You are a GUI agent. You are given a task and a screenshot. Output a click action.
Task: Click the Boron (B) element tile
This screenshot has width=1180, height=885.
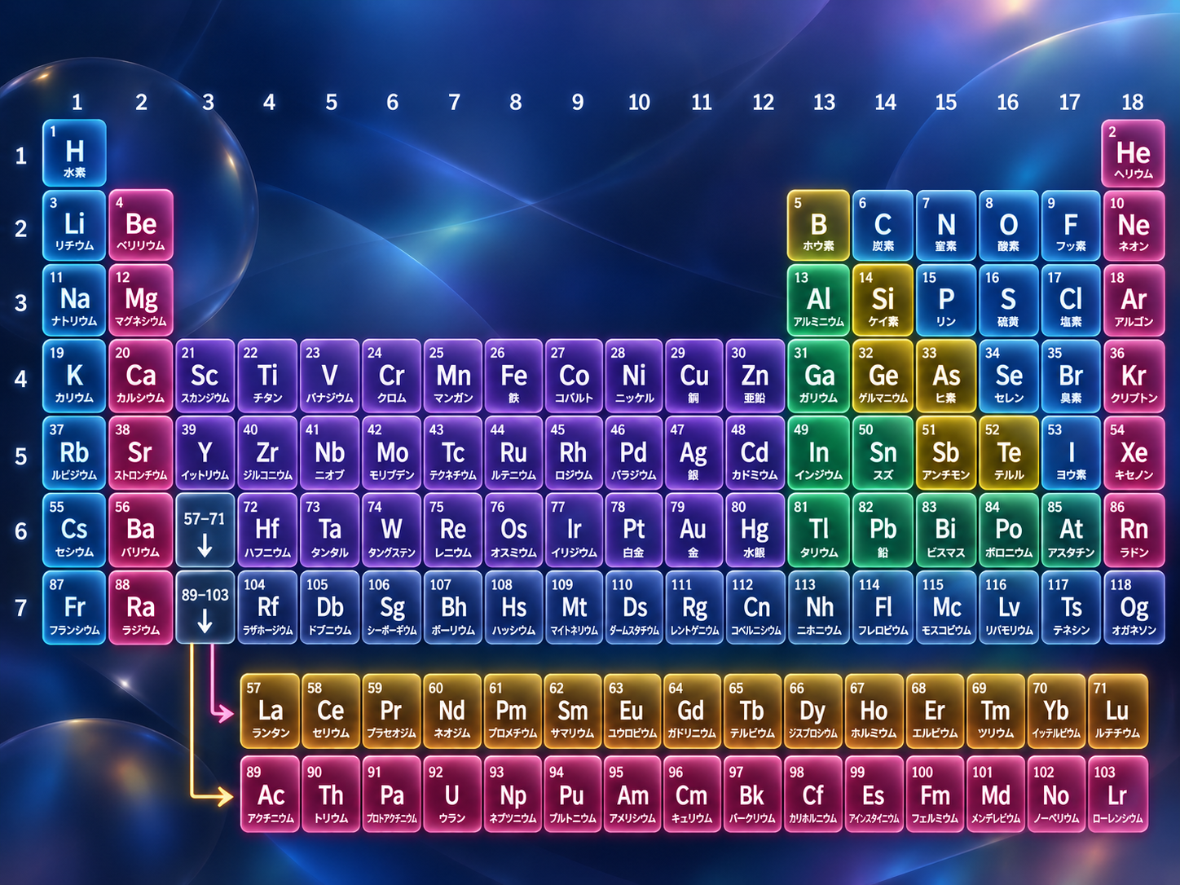pyautogui.click(x=818, y=226)
